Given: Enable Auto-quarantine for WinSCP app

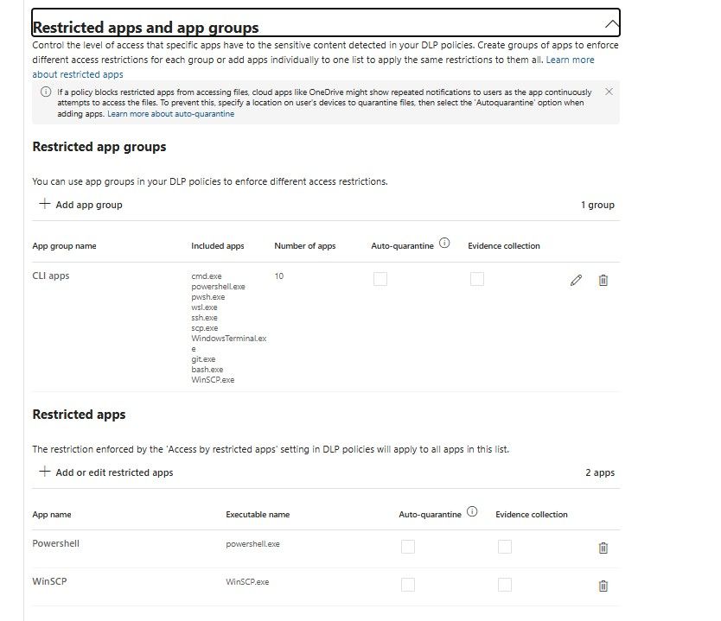Looking at the screenshot, I should (x=408, y=585).
